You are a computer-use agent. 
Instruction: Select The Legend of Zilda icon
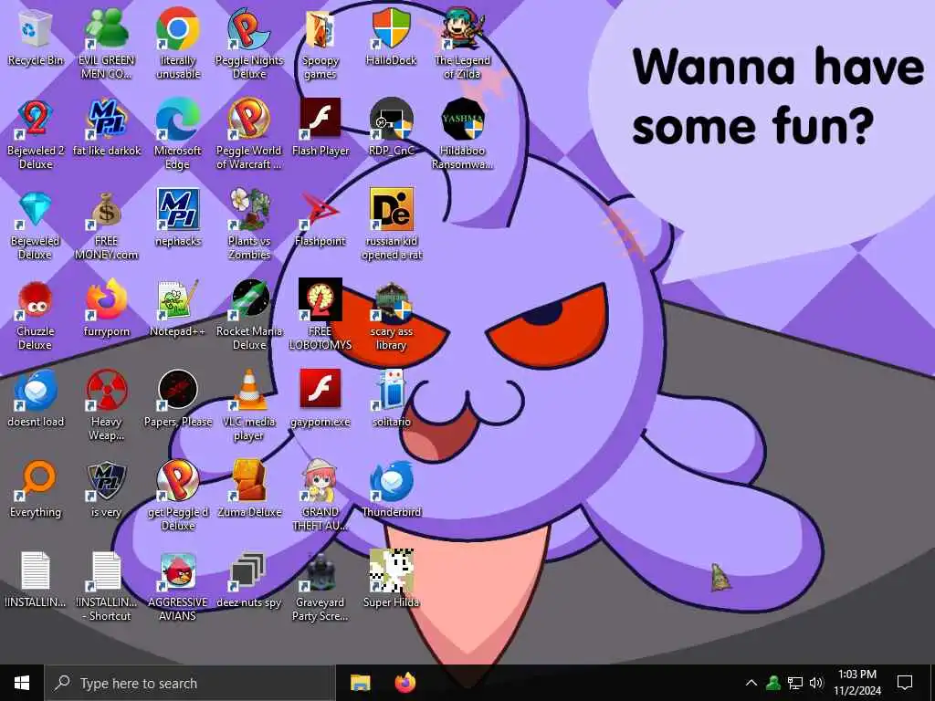tap(463, 29)
